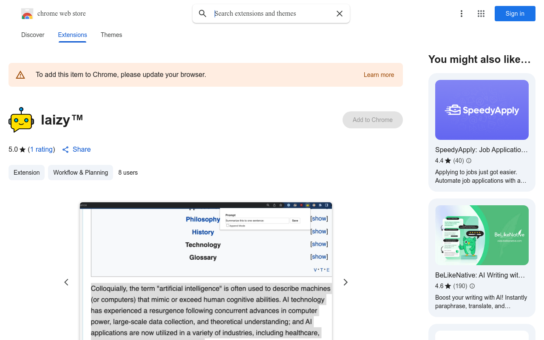
Task: Show previous screenshot with left arrow
Action: pos(66,282)
